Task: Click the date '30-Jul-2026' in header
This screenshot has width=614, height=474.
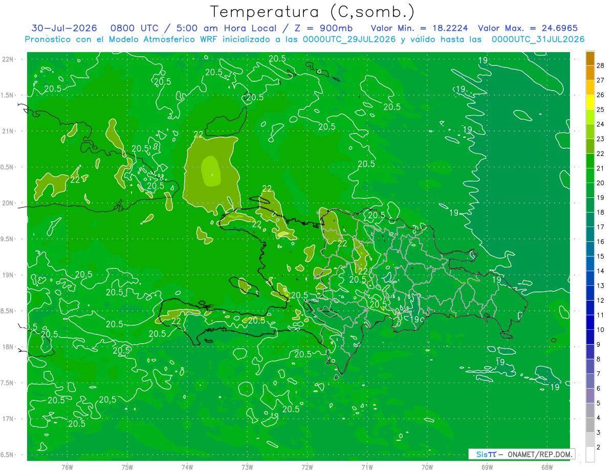Action: click(x=64, y=28)
